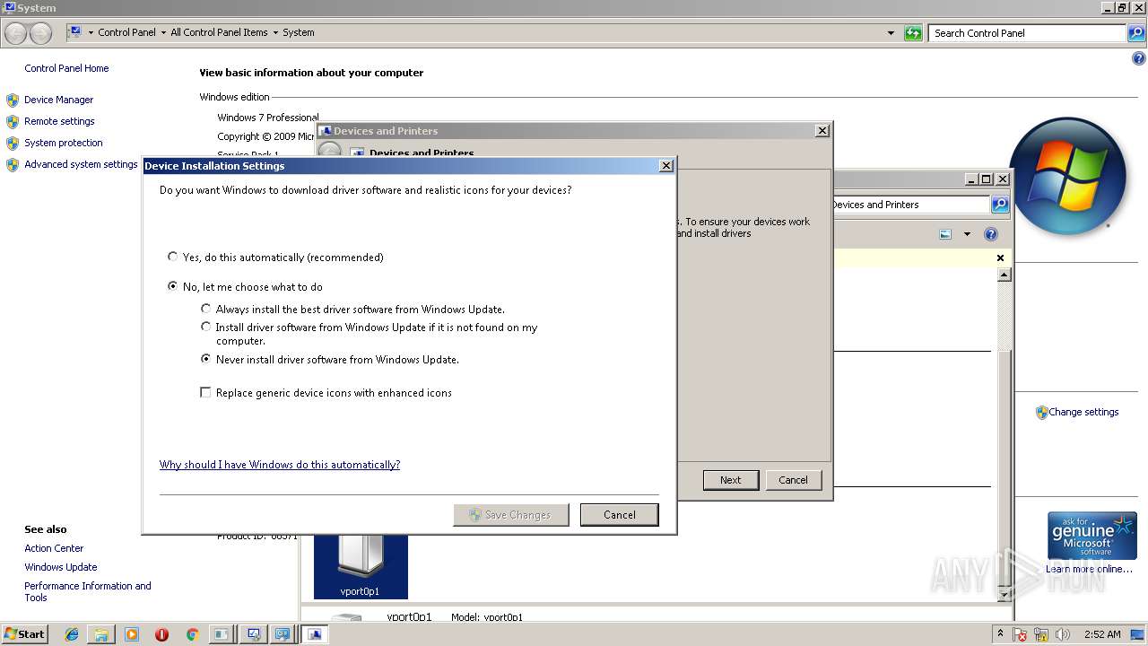Select Always install best driver software option
The image size is (1148, 646).
(206, 309)
